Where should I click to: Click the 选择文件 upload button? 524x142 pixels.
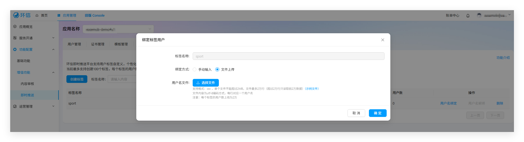[x=206, y=83]
